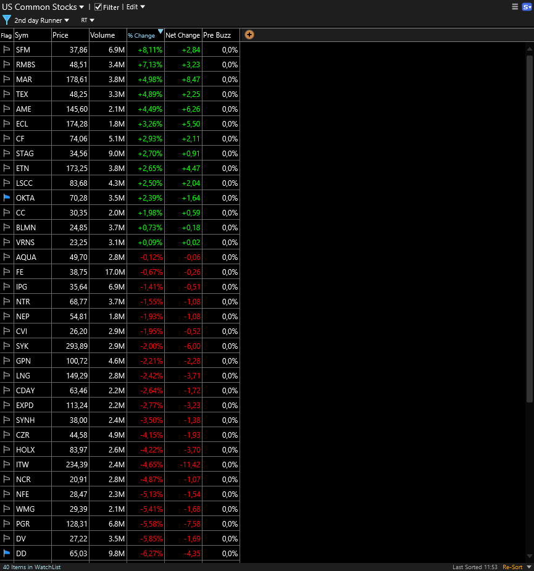Select the DV symbol
Image resolution: width=534 pixels, height=571 pixels.
tap(21, 538)
